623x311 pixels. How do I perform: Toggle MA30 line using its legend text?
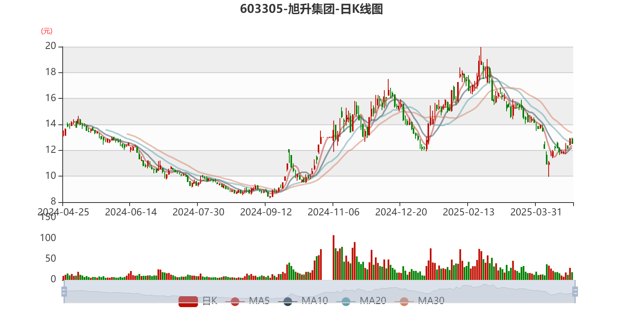[x=431, y=301]
